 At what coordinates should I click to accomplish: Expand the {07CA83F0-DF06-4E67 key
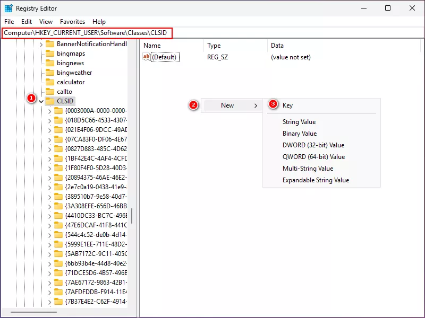pos(49,140)
